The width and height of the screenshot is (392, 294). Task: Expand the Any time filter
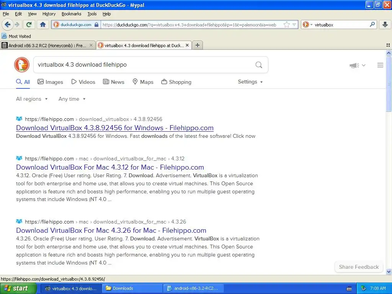click(x=72, y=99)
